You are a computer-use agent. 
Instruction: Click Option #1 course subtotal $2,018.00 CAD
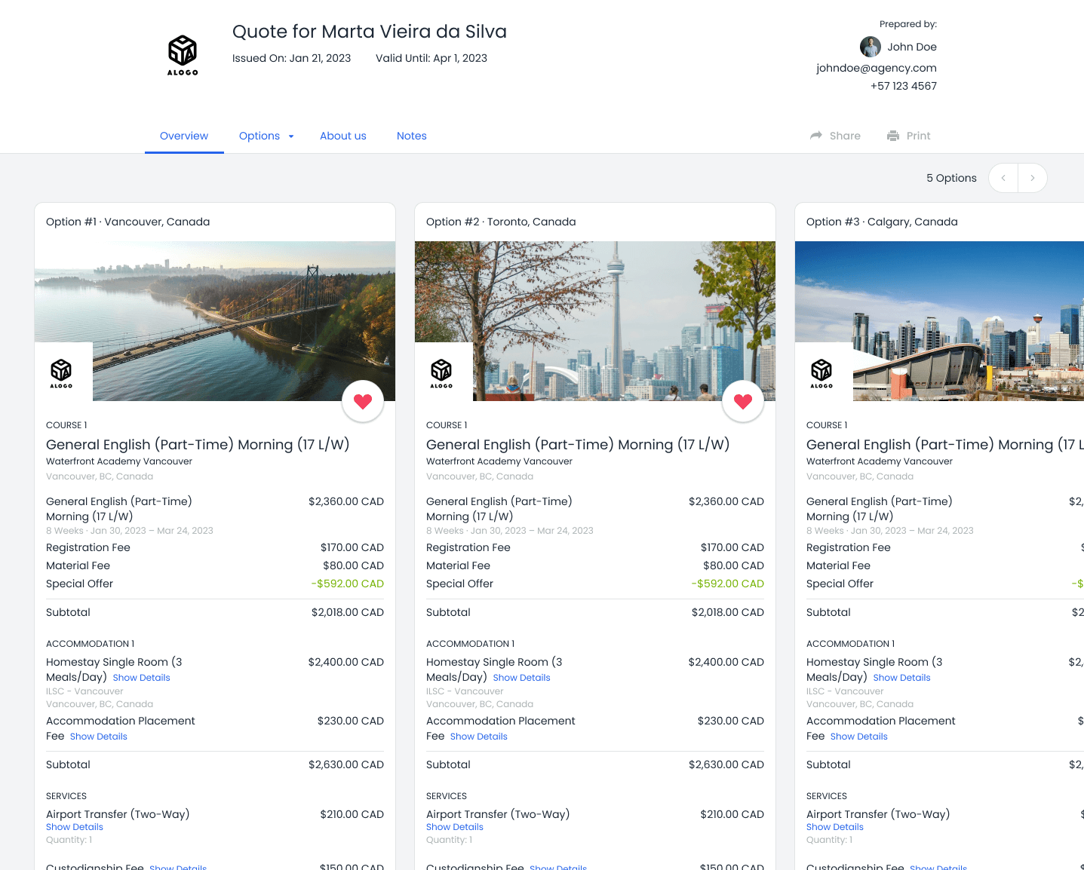point(348,612)
